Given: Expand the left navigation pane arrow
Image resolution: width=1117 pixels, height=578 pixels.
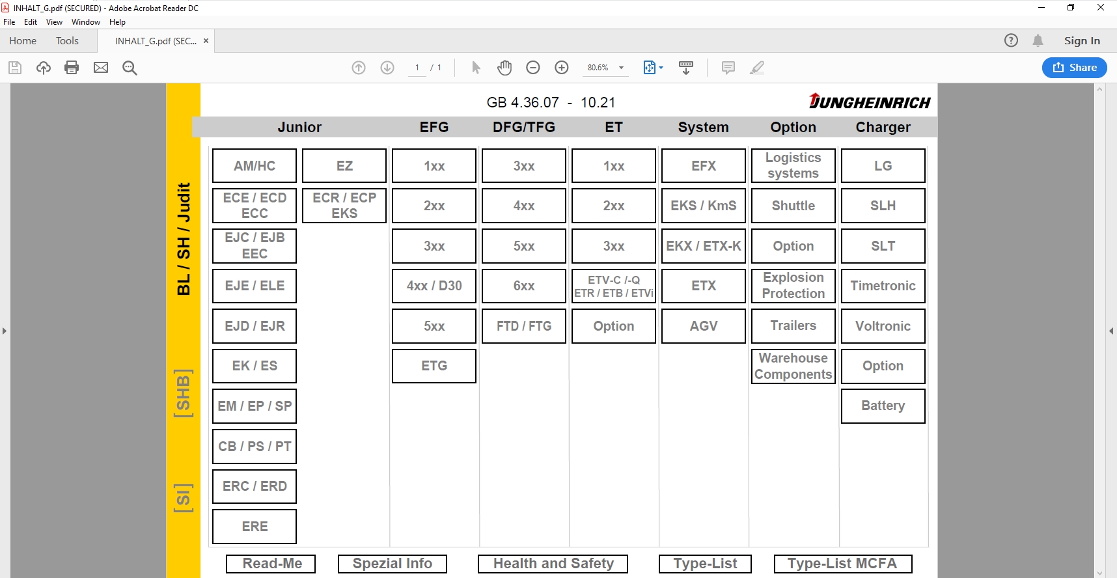Looking at the screenshot, I should pyautogui.click(x=5, y=331).
